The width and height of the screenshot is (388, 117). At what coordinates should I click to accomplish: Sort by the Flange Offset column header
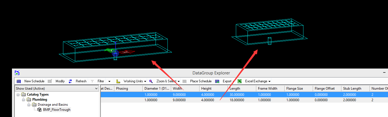[327, 89]
